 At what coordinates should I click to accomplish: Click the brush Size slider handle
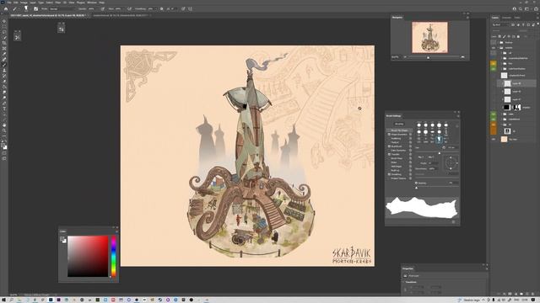pyautogui.click(x=439, y=153)
